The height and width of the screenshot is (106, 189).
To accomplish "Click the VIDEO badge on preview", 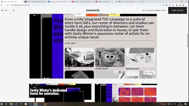I will [35, 87].
